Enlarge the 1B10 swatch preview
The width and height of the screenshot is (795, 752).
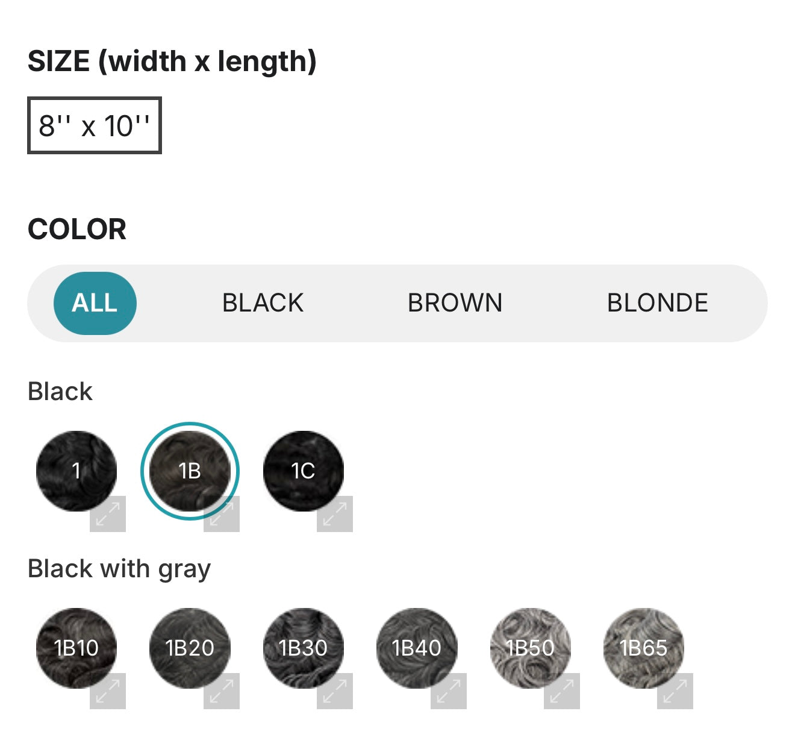(x=108, y=691)
